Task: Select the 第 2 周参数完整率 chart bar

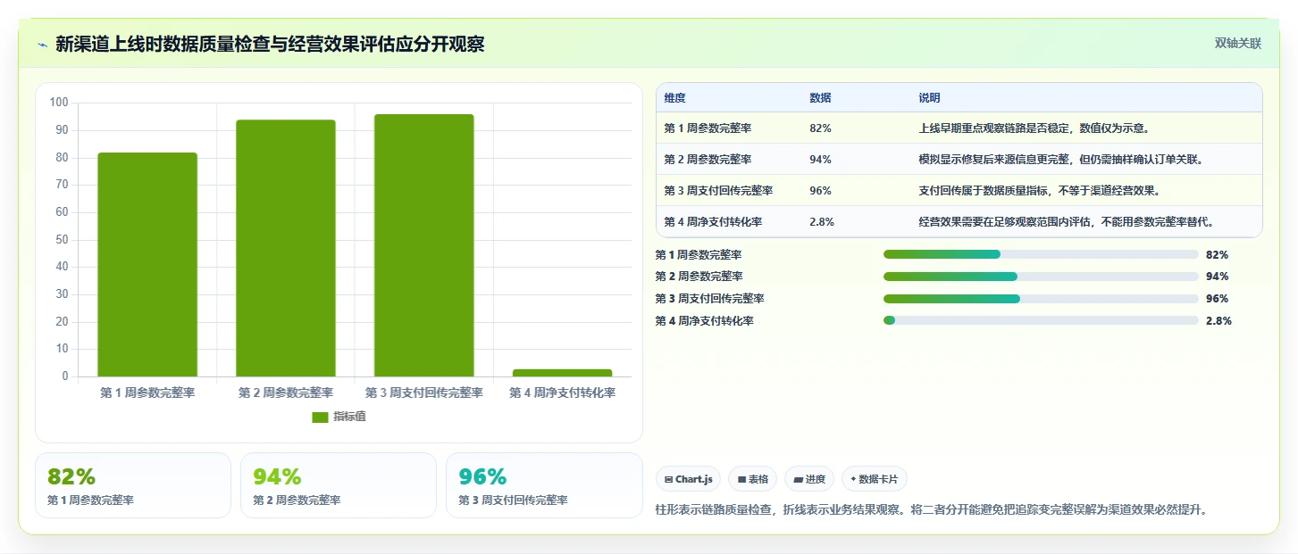Action: coord(286,248)
